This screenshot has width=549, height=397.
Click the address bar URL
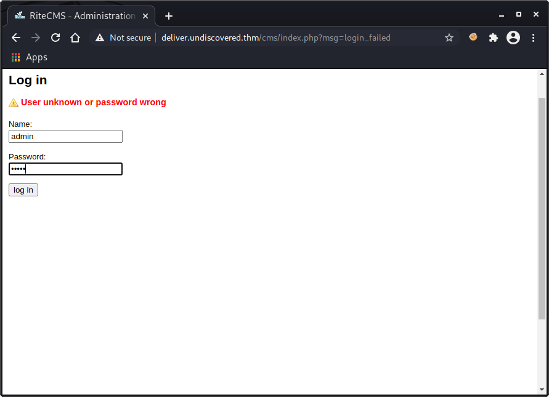pyautogui.click(x=275, y=38)
